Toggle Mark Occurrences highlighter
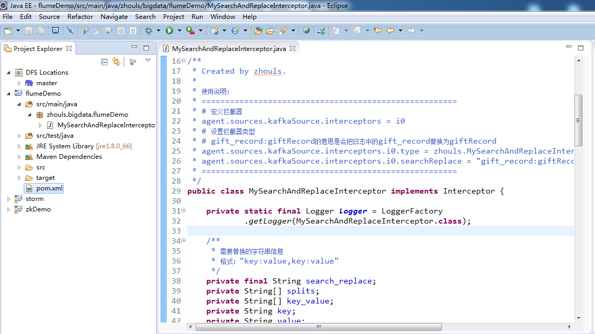Screen dimensions: 595x334 pos(97,31)
